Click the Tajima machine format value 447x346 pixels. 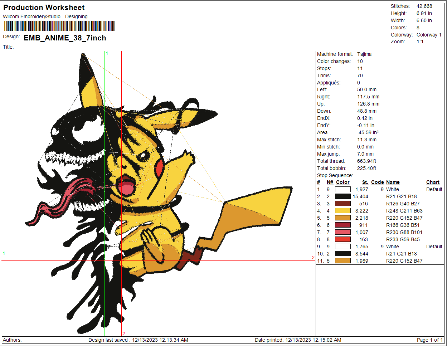point(364,54)
